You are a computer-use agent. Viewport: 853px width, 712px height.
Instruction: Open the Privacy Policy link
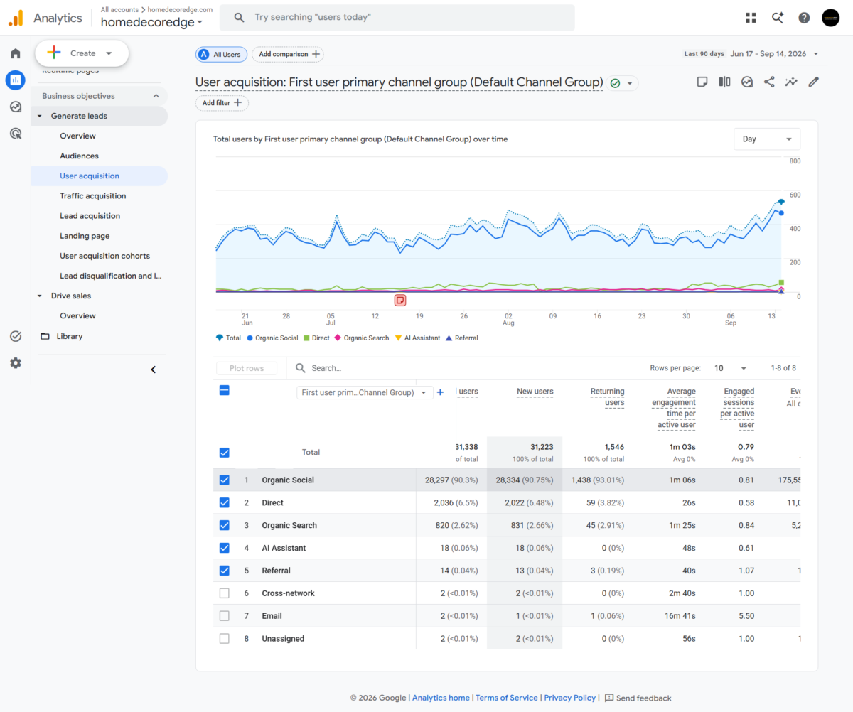(x=569, y=698)
